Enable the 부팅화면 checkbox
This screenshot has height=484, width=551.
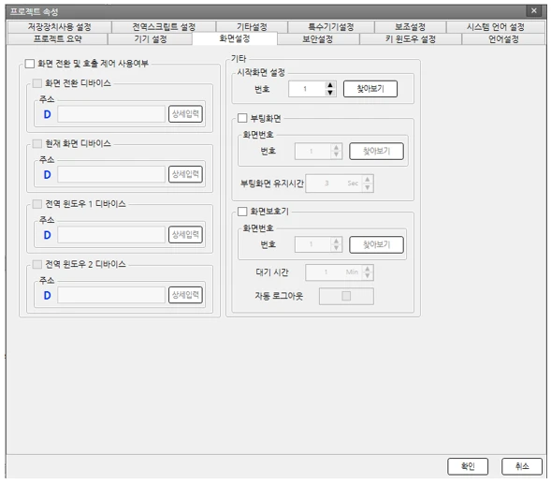point(242,118)
